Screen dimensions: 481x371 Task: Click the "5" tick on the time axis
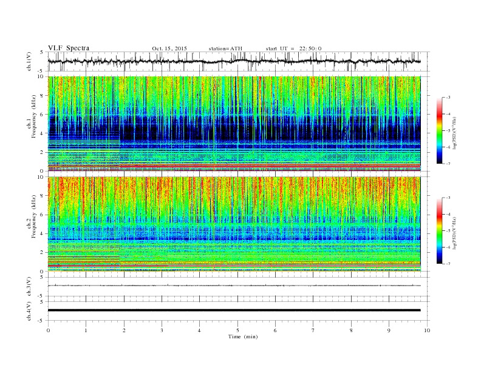(x=237, y=330)
